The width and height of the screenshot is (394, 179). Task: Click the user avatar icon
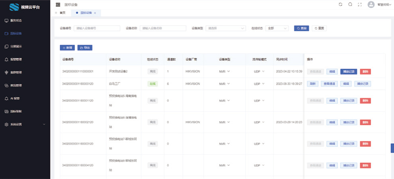click(371, 5)
